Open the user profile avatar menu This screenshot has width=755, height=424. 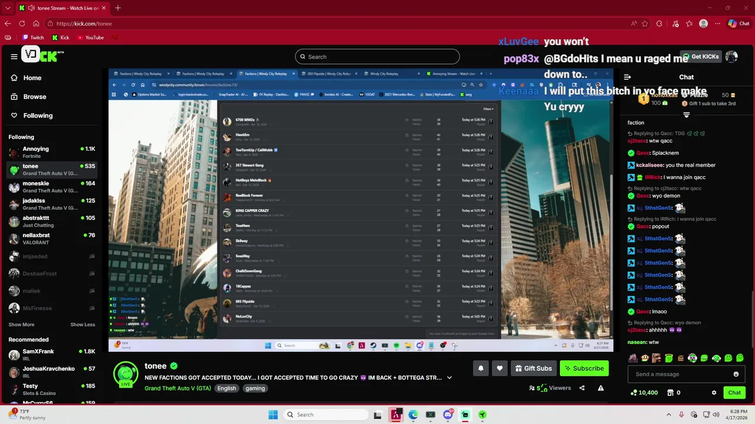coord(731,57)
